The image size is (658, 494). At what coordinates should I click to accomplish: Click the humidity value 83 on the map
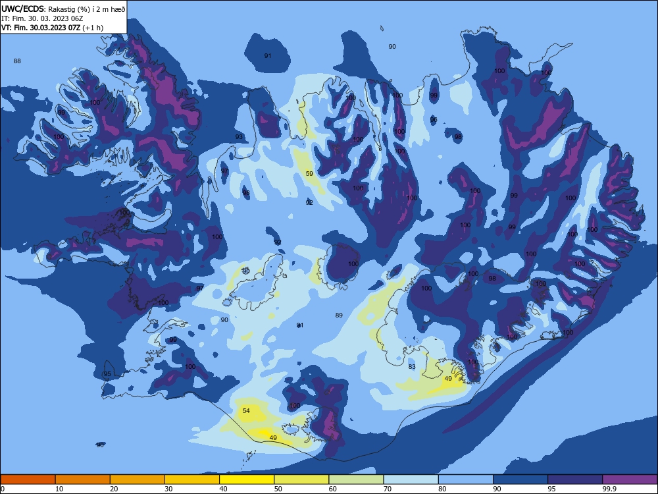pos(412,366)
